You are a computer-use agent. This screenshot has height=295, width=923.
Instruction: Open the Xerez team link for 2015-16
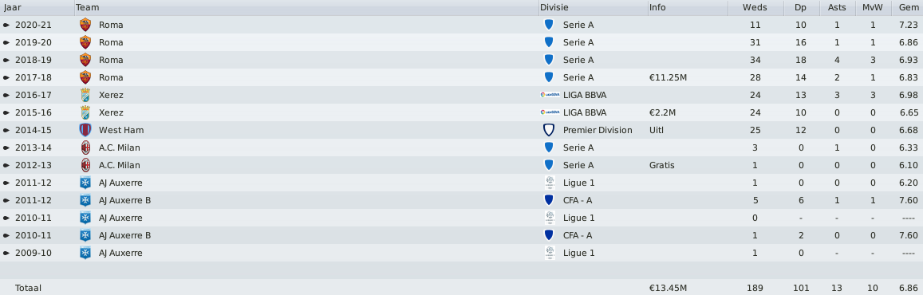[x=111, y=112]
